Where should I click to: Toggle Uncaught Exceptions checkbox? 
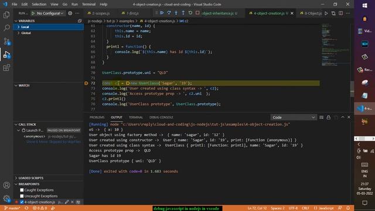click(22, 196)
